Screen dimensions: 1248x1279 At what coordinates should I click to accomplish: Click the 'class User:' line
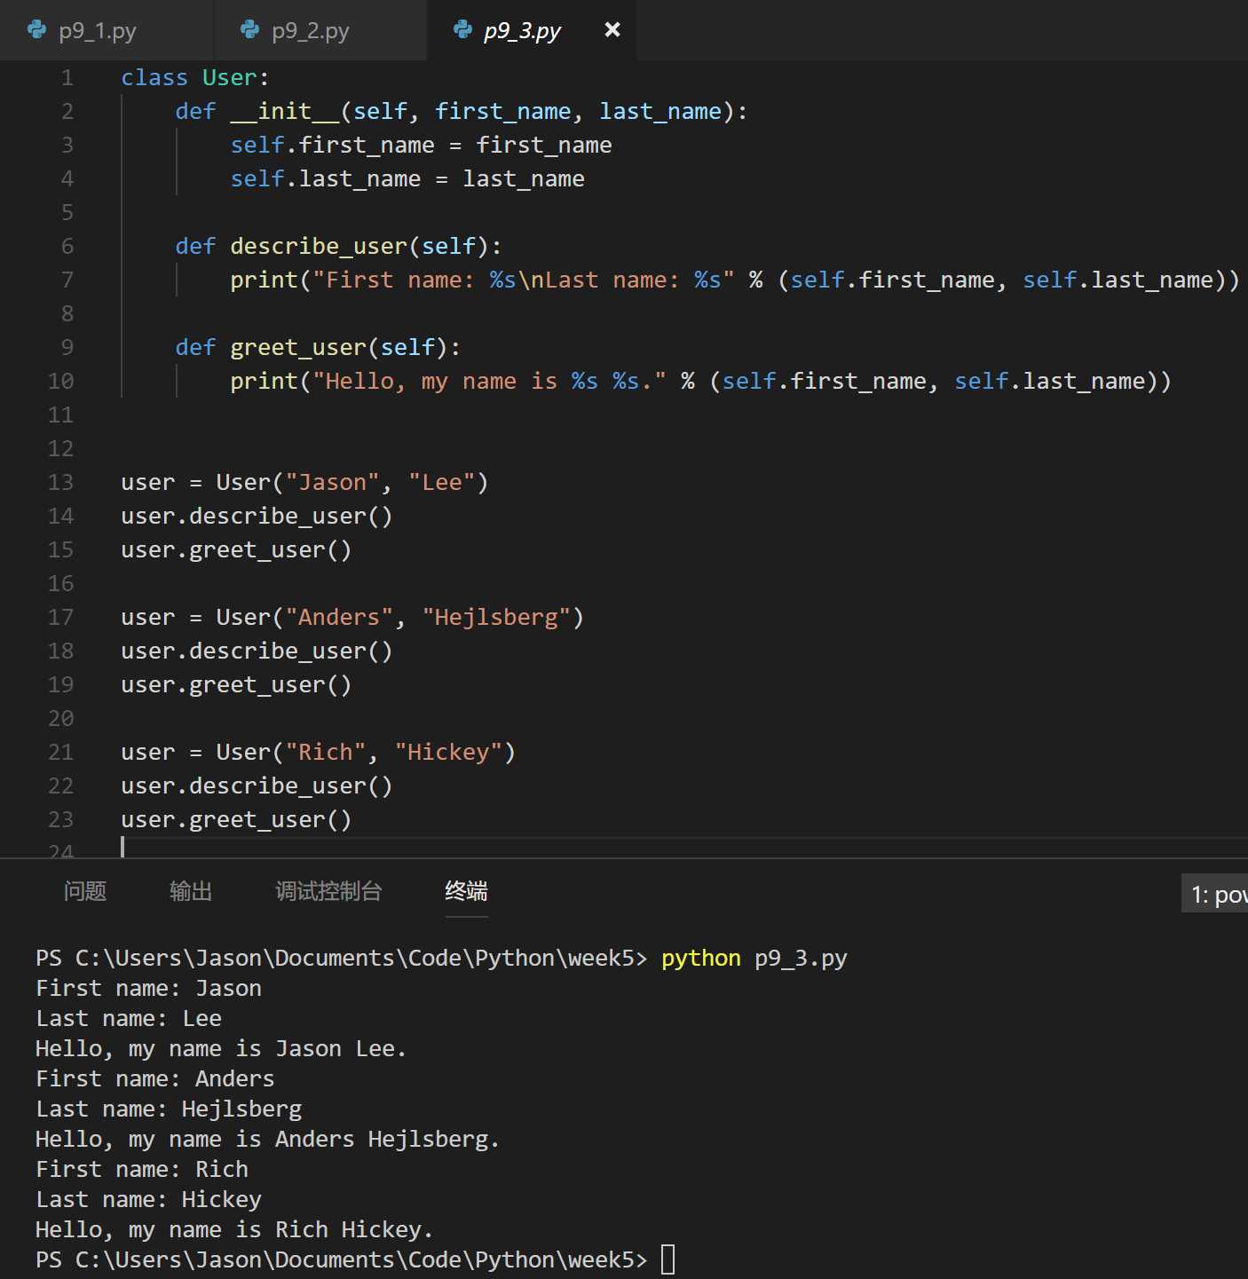click(x=195, y=78)
